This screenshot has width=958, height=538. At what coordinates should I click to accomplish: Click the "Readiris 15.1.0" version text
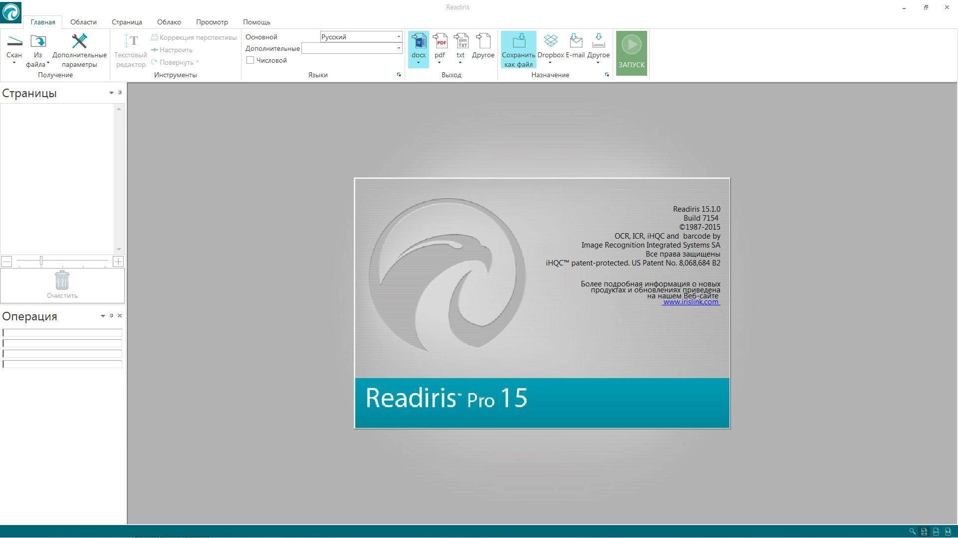697,209
